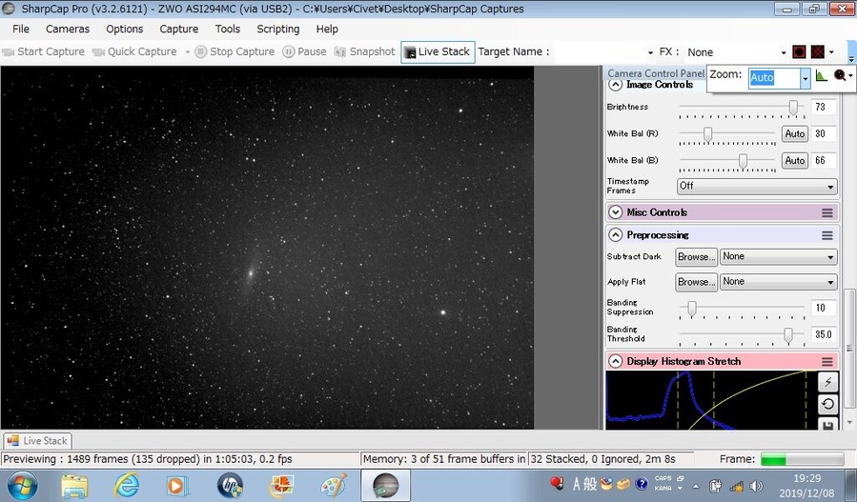Click the histogram icon next to Zoom
This screenshot has width=857, height=502.
[822, 76]
